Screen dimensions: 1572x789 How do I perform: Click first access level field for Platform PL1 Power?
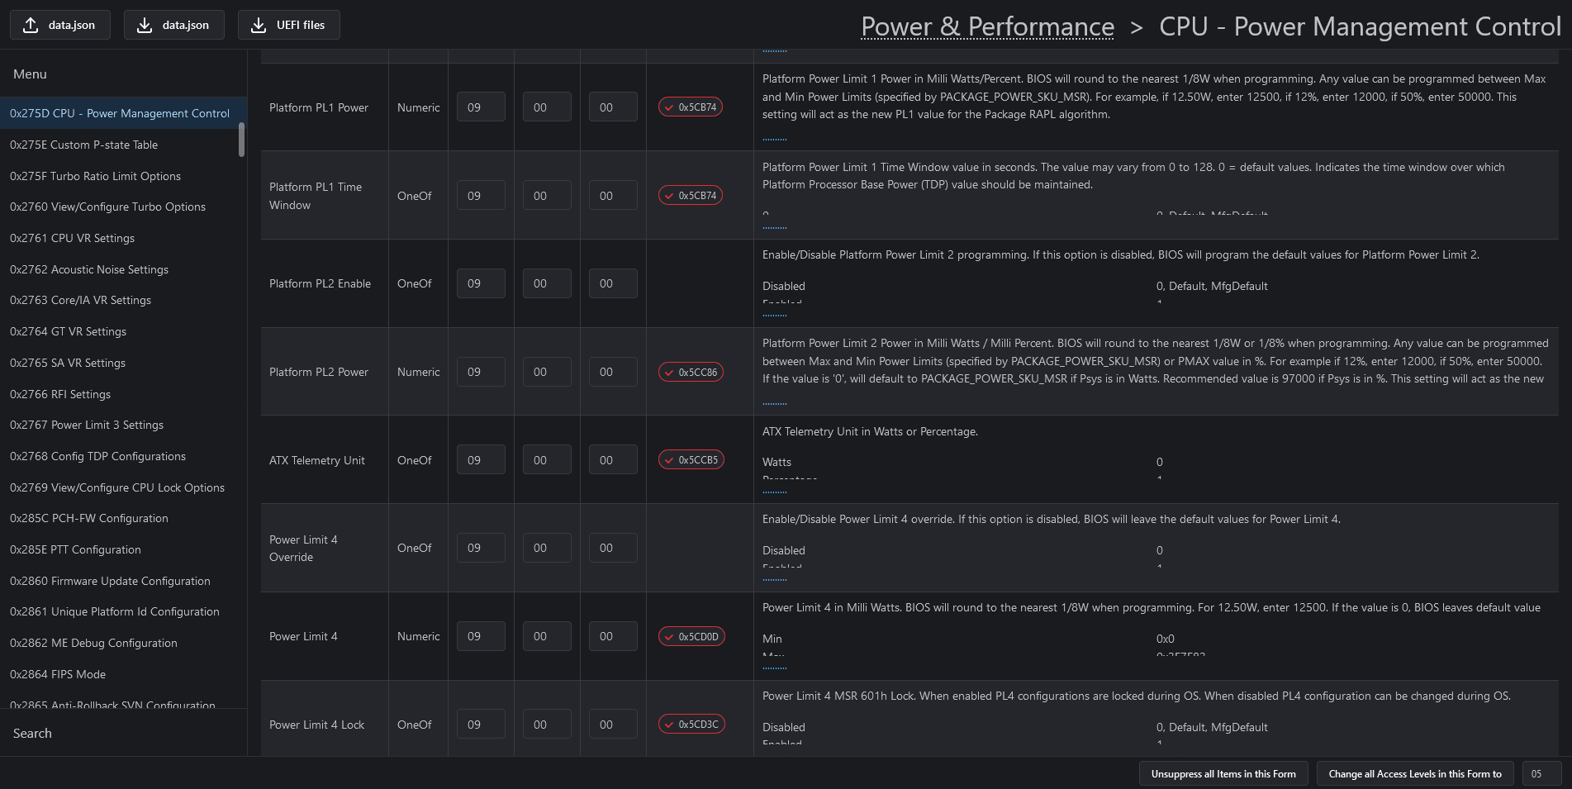(x=480, y=107)
